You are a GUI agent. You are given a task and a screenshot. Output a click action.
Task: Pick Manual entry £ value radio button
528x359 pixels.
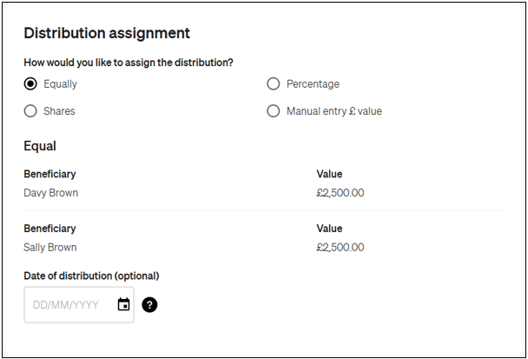point(274,111)
